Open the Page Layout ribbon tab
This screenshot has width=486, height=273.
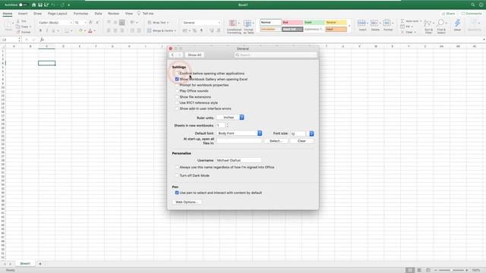58,14
